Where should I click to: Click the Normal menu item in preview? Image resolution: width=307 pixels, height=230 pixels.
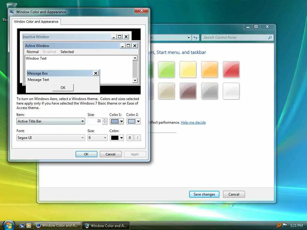[x=33, y=52]
